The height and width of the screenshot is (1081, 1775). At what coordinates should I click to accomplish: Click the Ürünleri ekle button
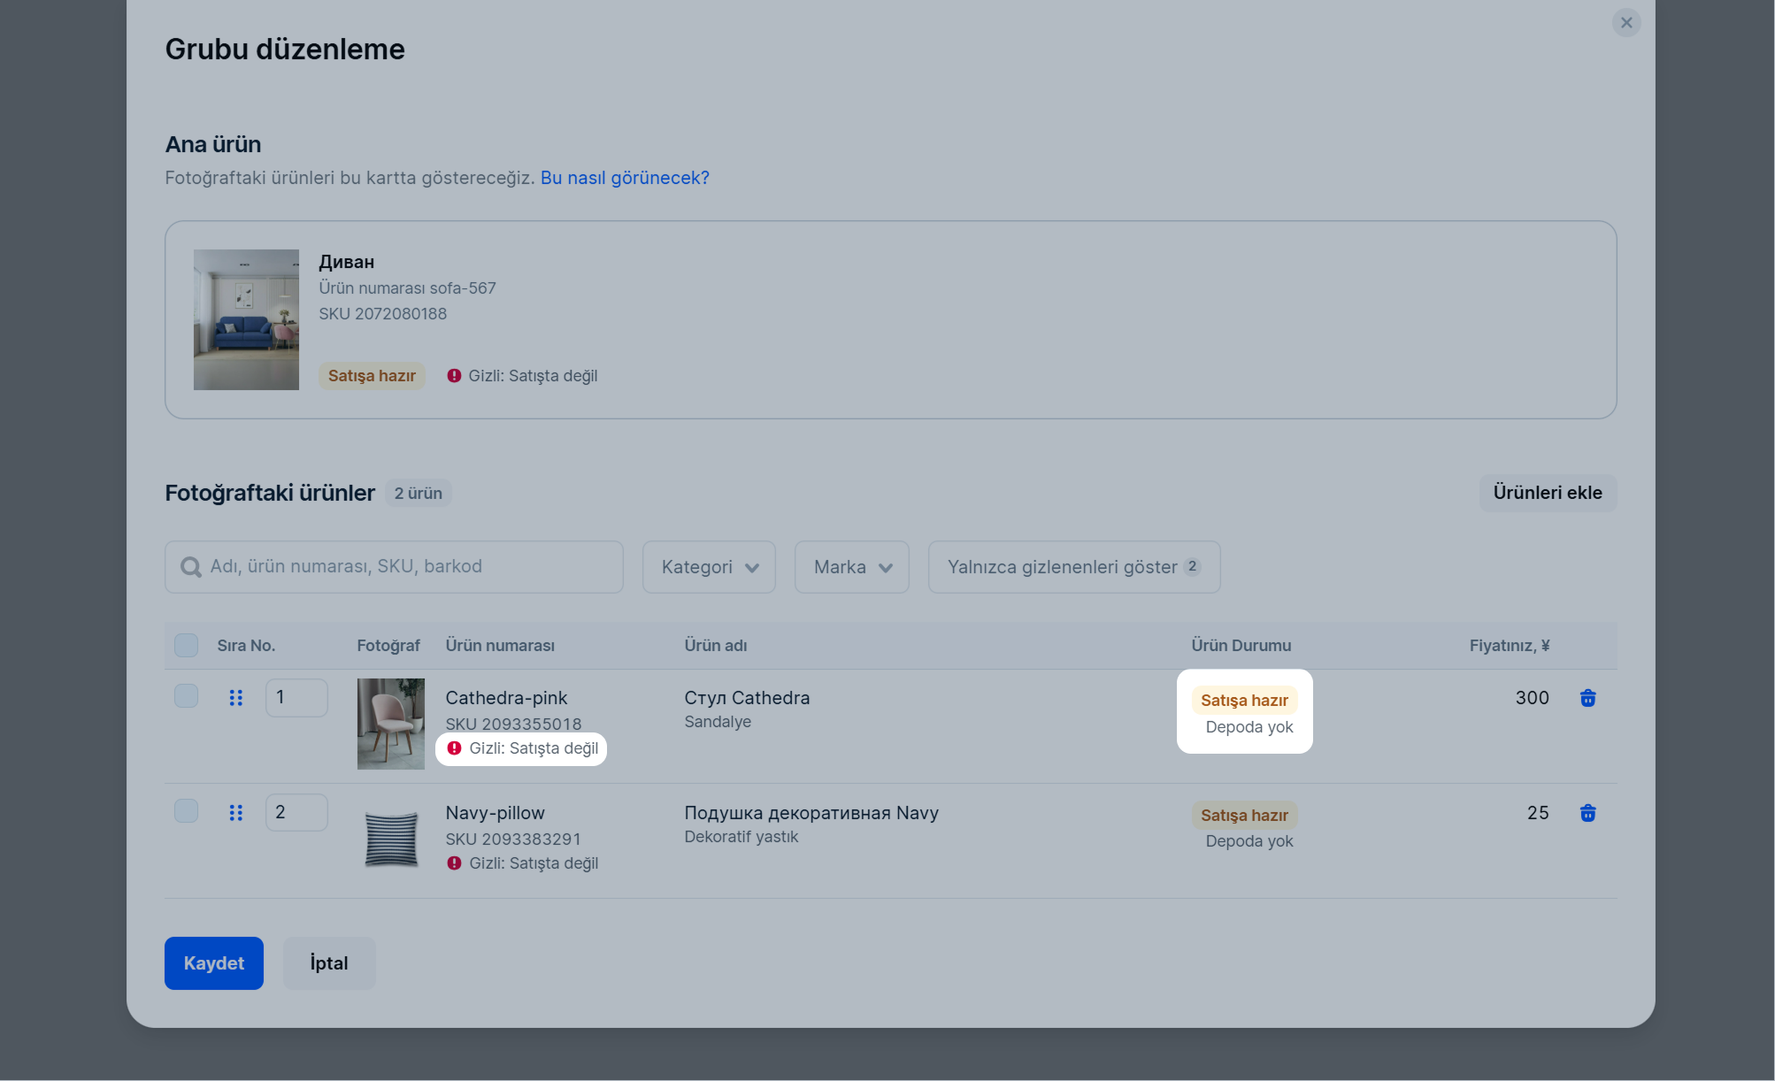pyautogui.click(x=1548, y=493)
